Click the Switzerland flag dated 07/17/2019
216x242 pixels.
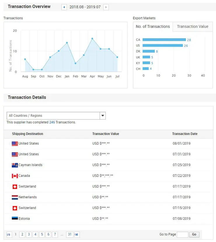point(15,187)
